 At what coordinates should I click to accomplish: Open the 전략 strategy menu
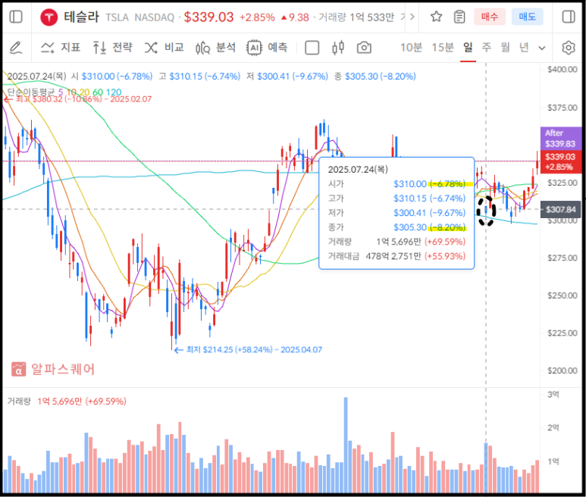pyautogui.click(x=112, y=48)
